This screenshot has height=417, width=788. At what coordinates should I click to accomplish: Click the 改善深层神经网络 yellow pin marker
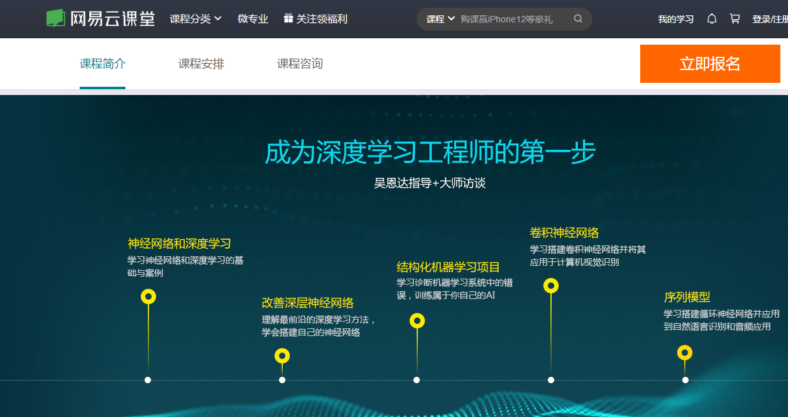point(282,356)
